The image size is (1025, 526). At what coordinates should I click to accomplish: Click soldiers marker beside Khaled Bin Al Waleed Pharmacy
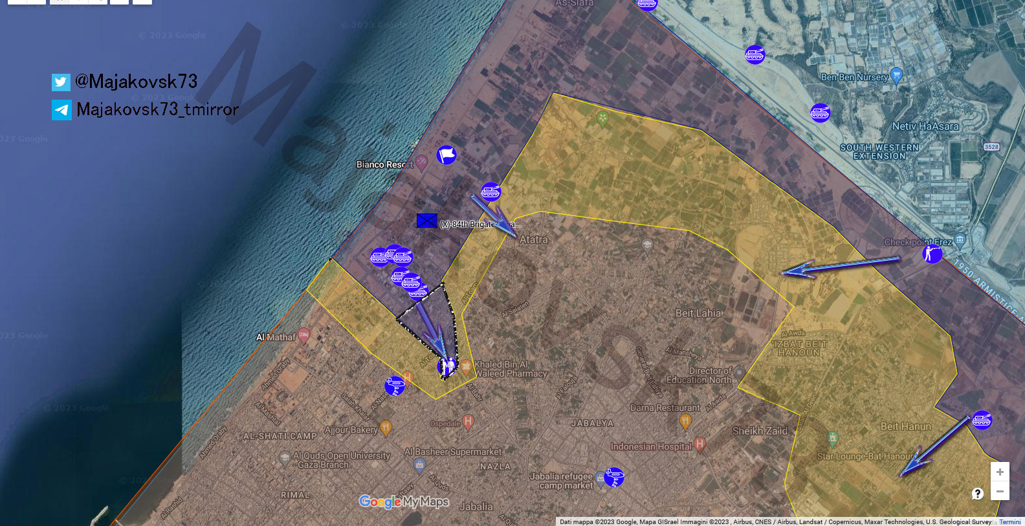point(447,367)
